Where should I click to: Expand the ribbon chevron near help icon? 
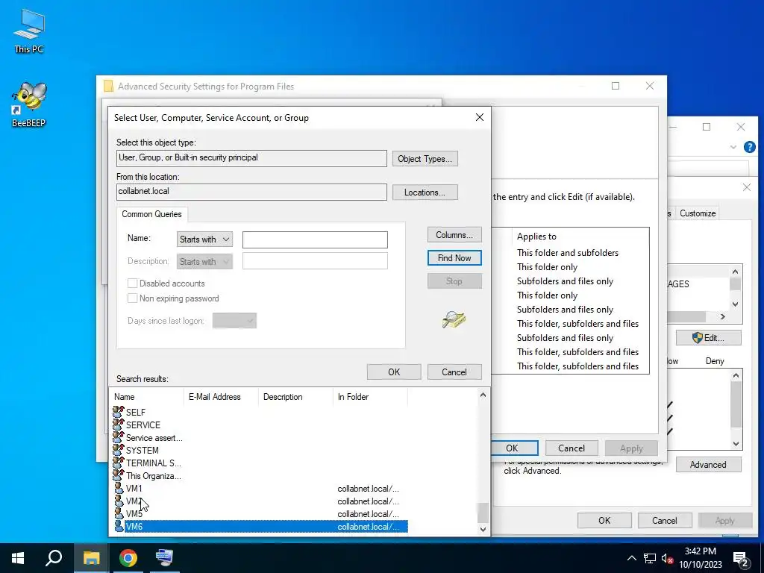733,147
